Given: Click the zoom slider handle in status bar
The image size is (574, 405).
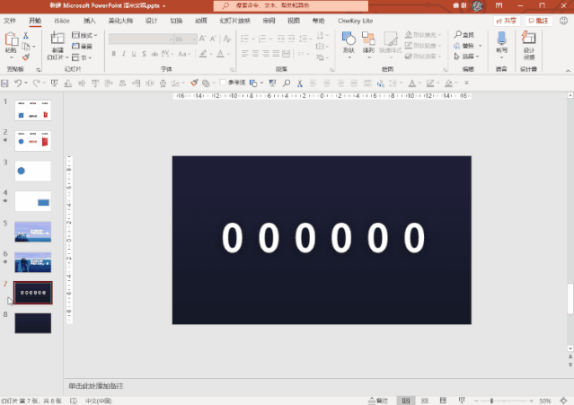Looking at the screenshot, I should pos(491,401).
